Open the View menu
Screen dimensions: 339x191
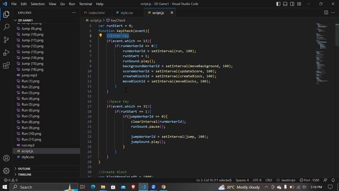[x=52, y=4]
